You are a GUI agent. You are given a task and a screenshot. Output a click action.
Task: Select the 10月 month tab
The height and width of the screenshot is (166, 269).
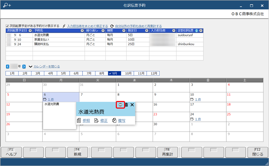pos(128,73)
